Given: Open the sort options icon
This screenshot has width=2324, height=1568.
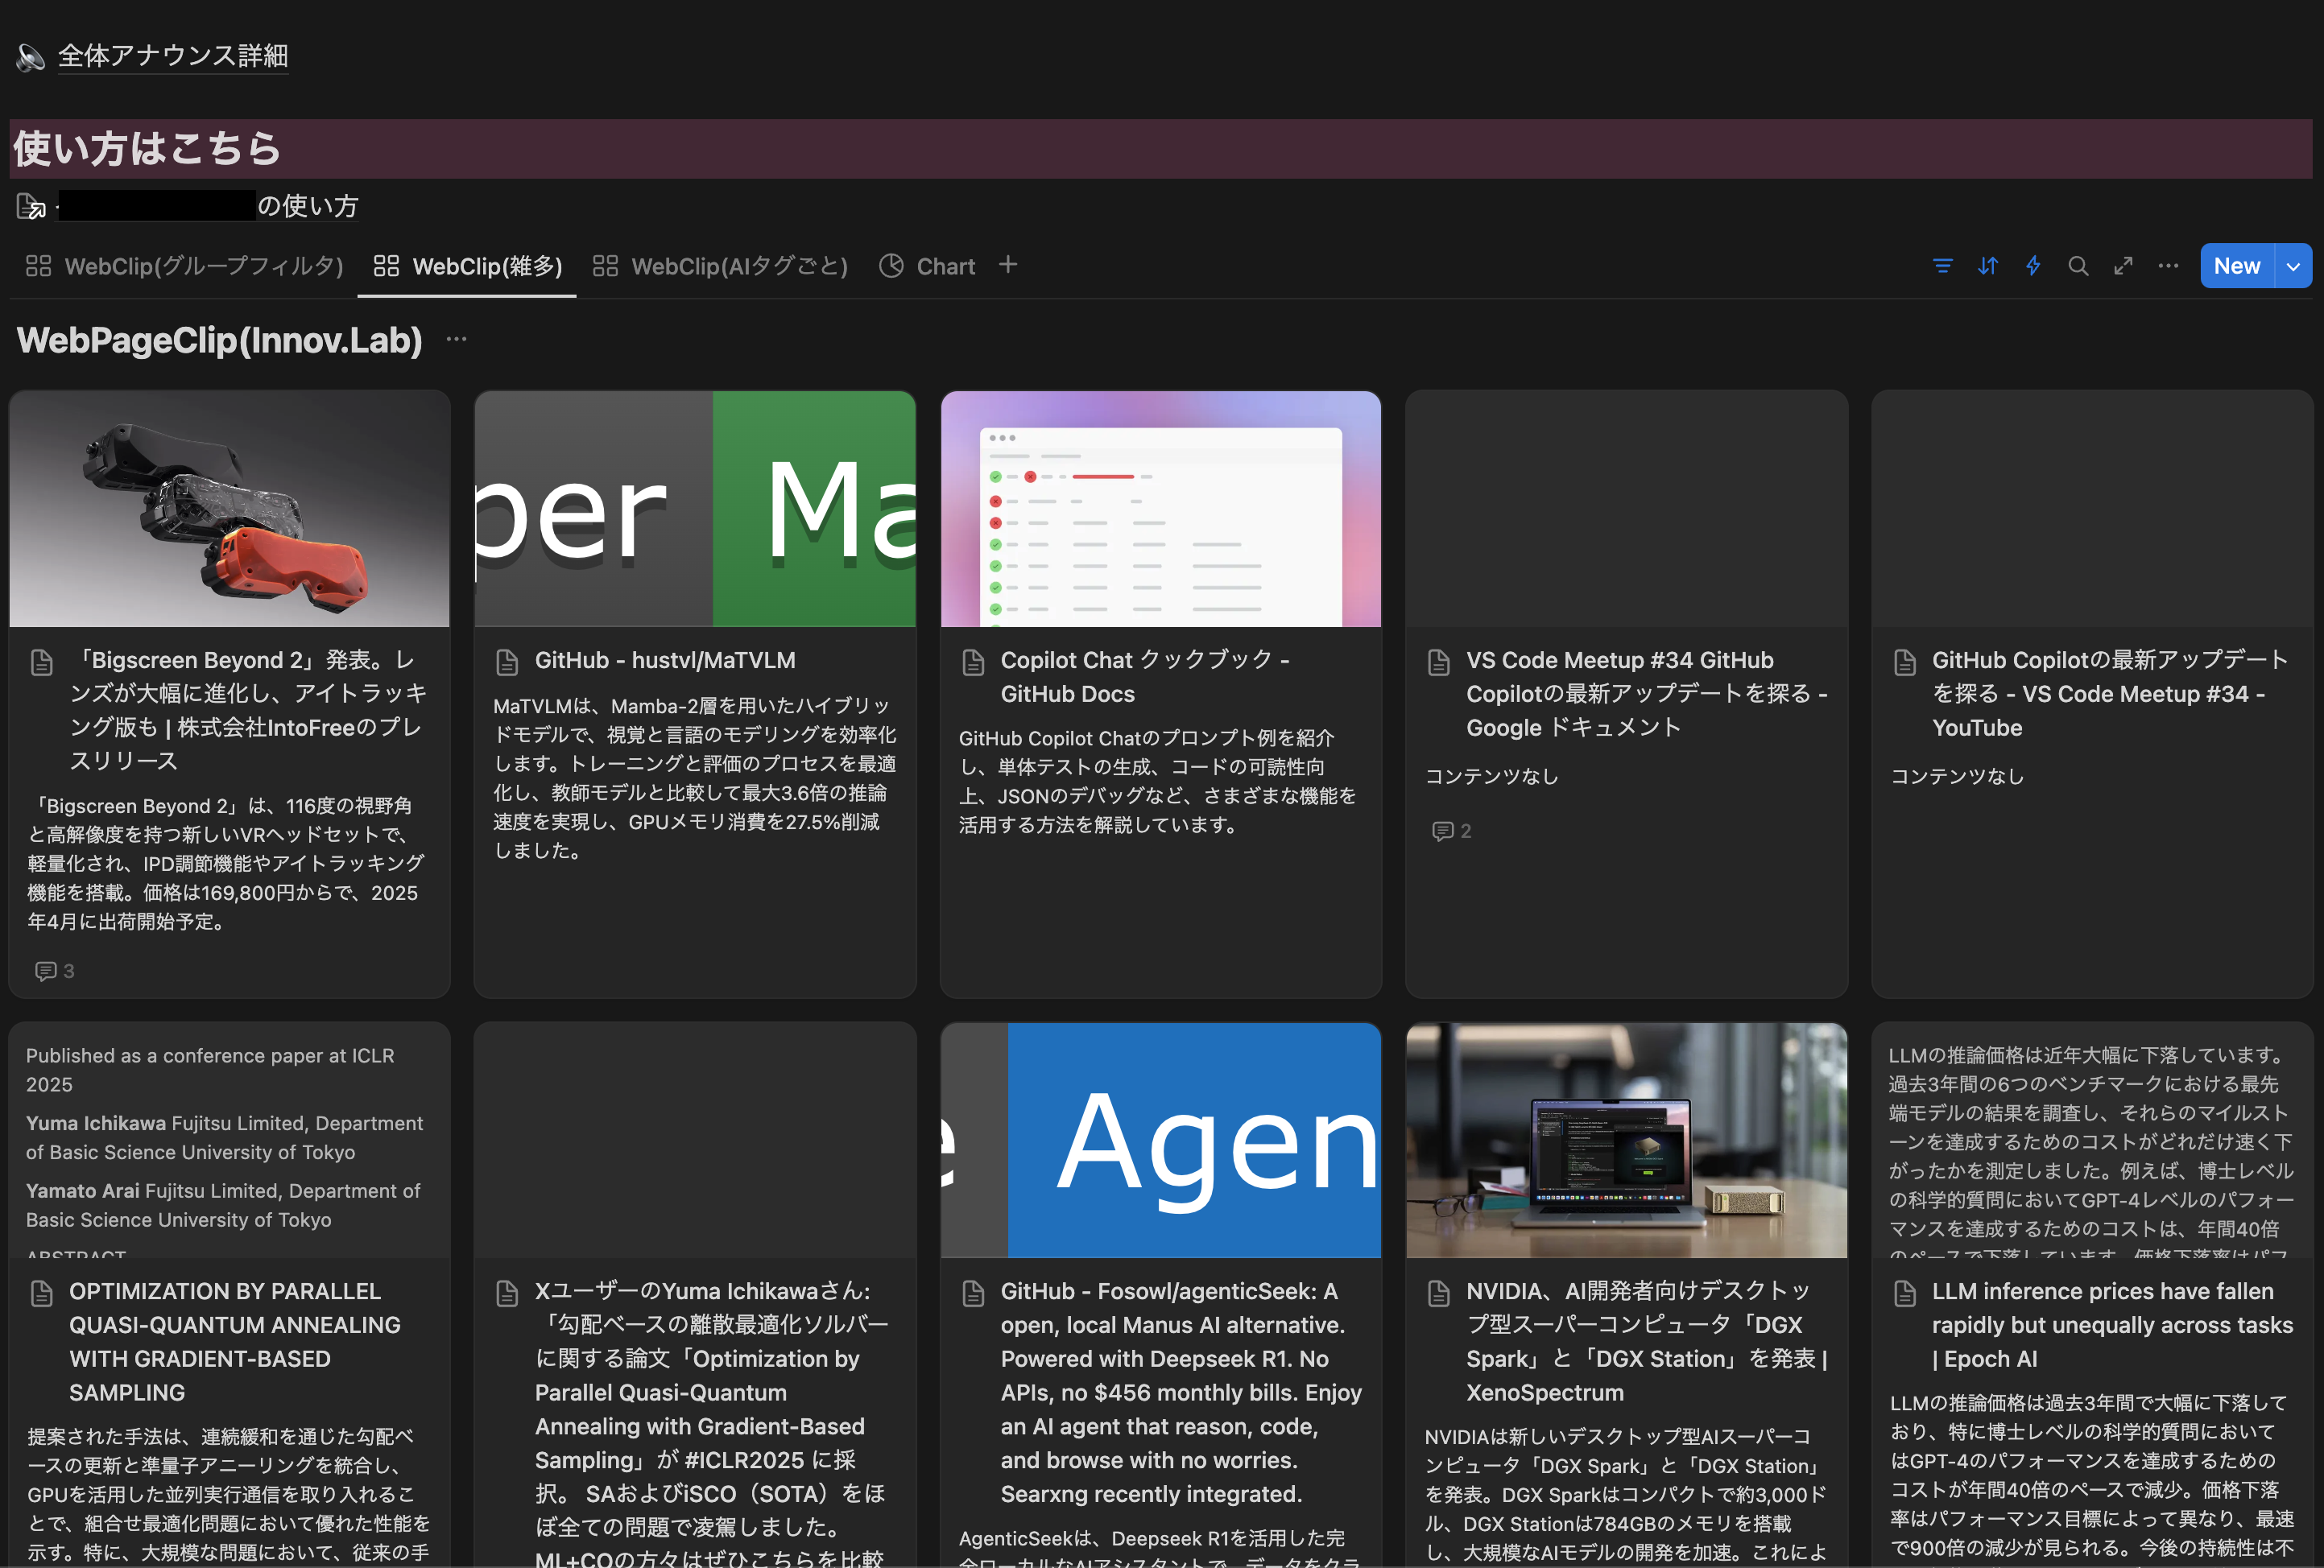Looking at the screenshot, I should pos(1987,266).
